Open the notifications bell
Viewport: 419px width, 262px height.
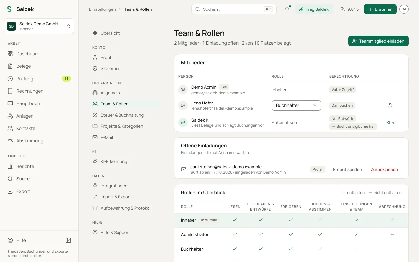(x=287, y=9)
